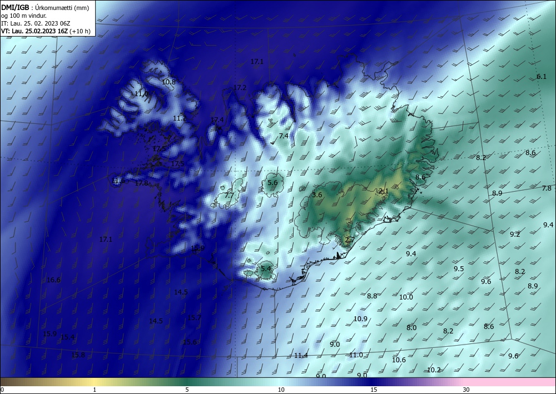Select the 10.8 value in the Westfjords

pyautogui.click(x=169, y=82)
